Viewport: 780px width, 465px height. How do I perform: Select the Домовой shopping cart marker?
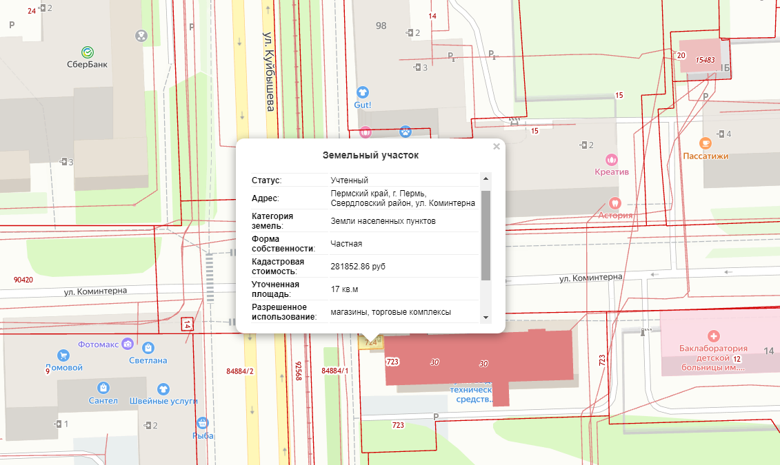point(63,355)
